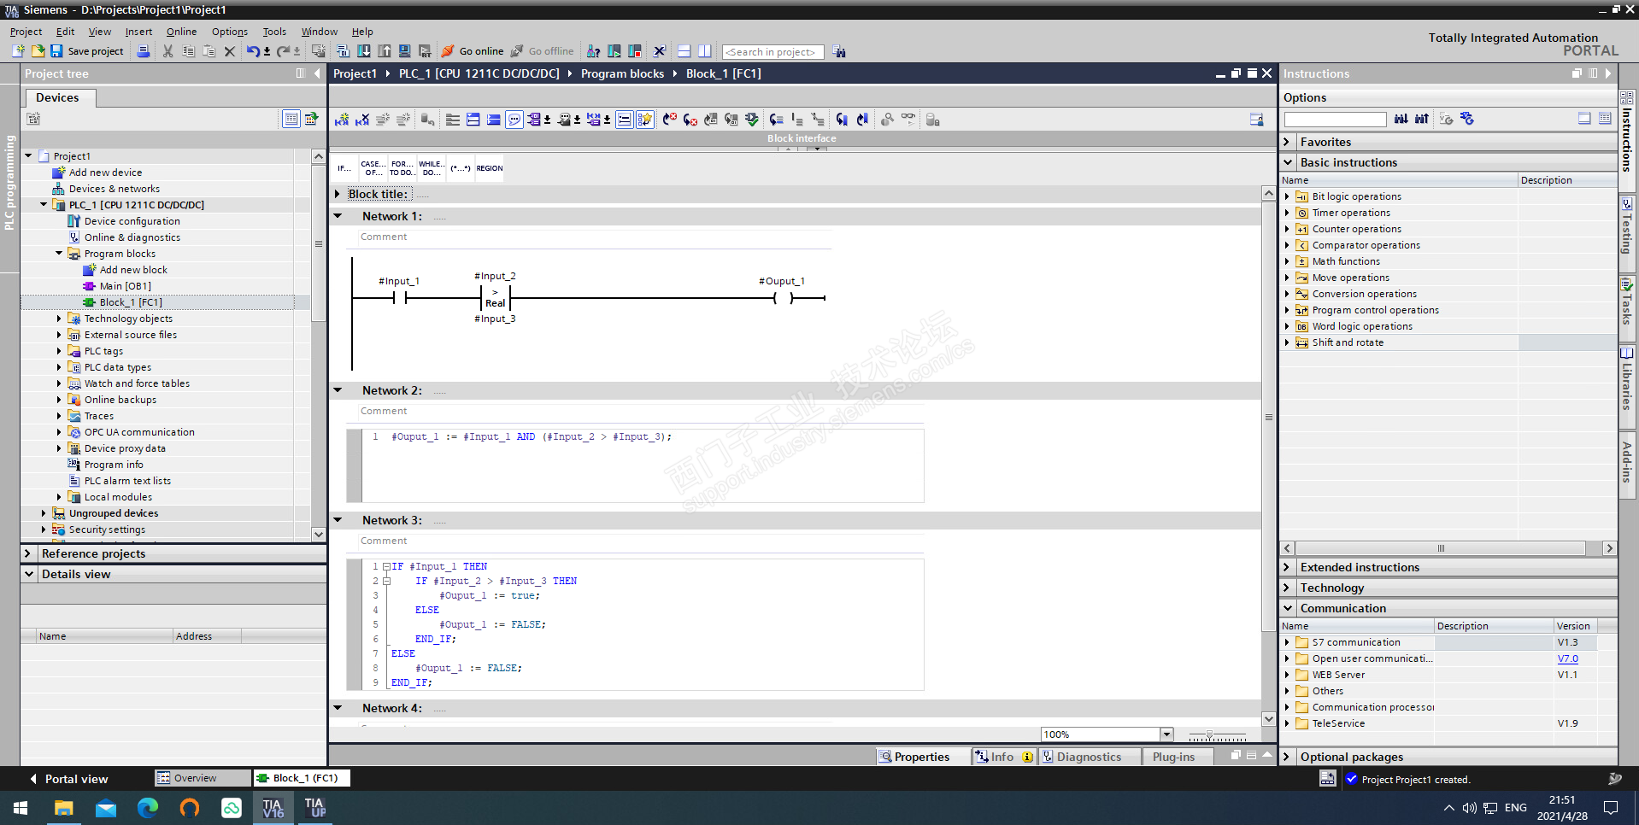Click the new project icon in toolbar

(x=18, y=51)
